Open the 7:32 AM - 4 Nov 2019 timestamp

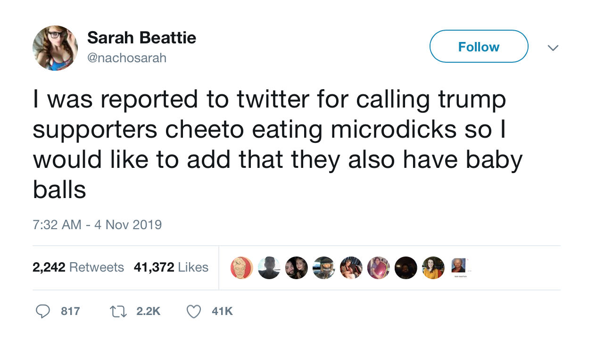point(97,224)
